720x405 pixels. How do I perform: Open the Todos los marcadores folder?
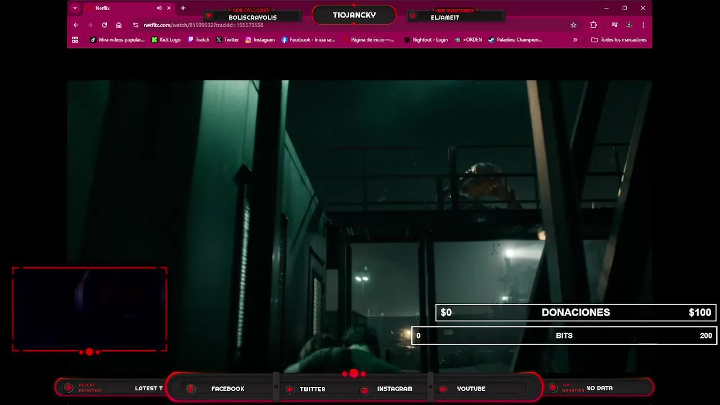click(619, 40)
